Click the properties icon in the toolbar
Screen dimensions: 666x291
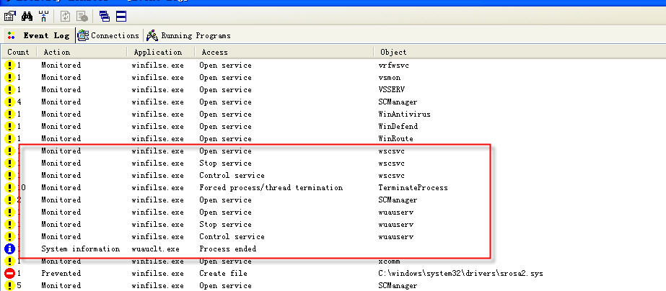(x=9, y=15)
